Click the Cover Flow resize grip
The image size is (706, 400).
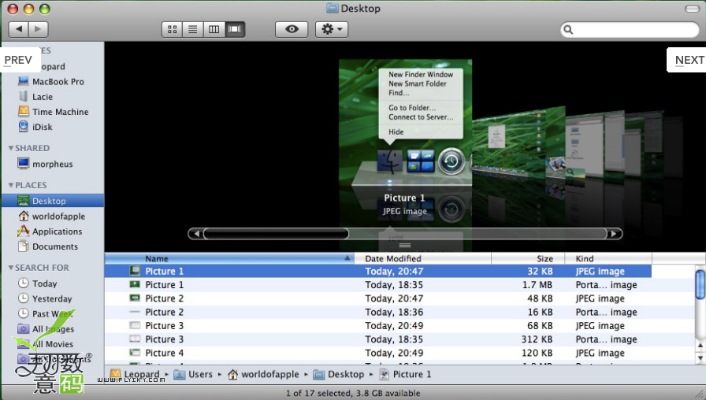pos(405,245)
